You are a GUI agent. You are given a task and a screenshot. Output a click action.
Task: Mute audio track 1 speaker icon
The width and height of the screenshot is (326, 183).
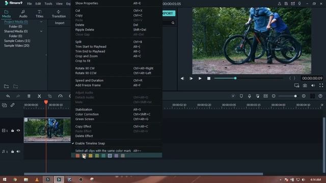(18, 151)
